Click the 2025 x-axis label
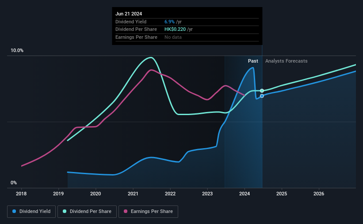The height and width of the screenshot is (224, 363). (282, 194)
